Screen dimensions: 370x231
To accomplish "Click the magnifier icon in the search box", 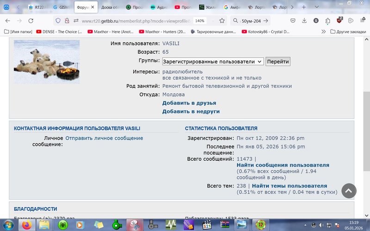I will (x=235, y=21).
